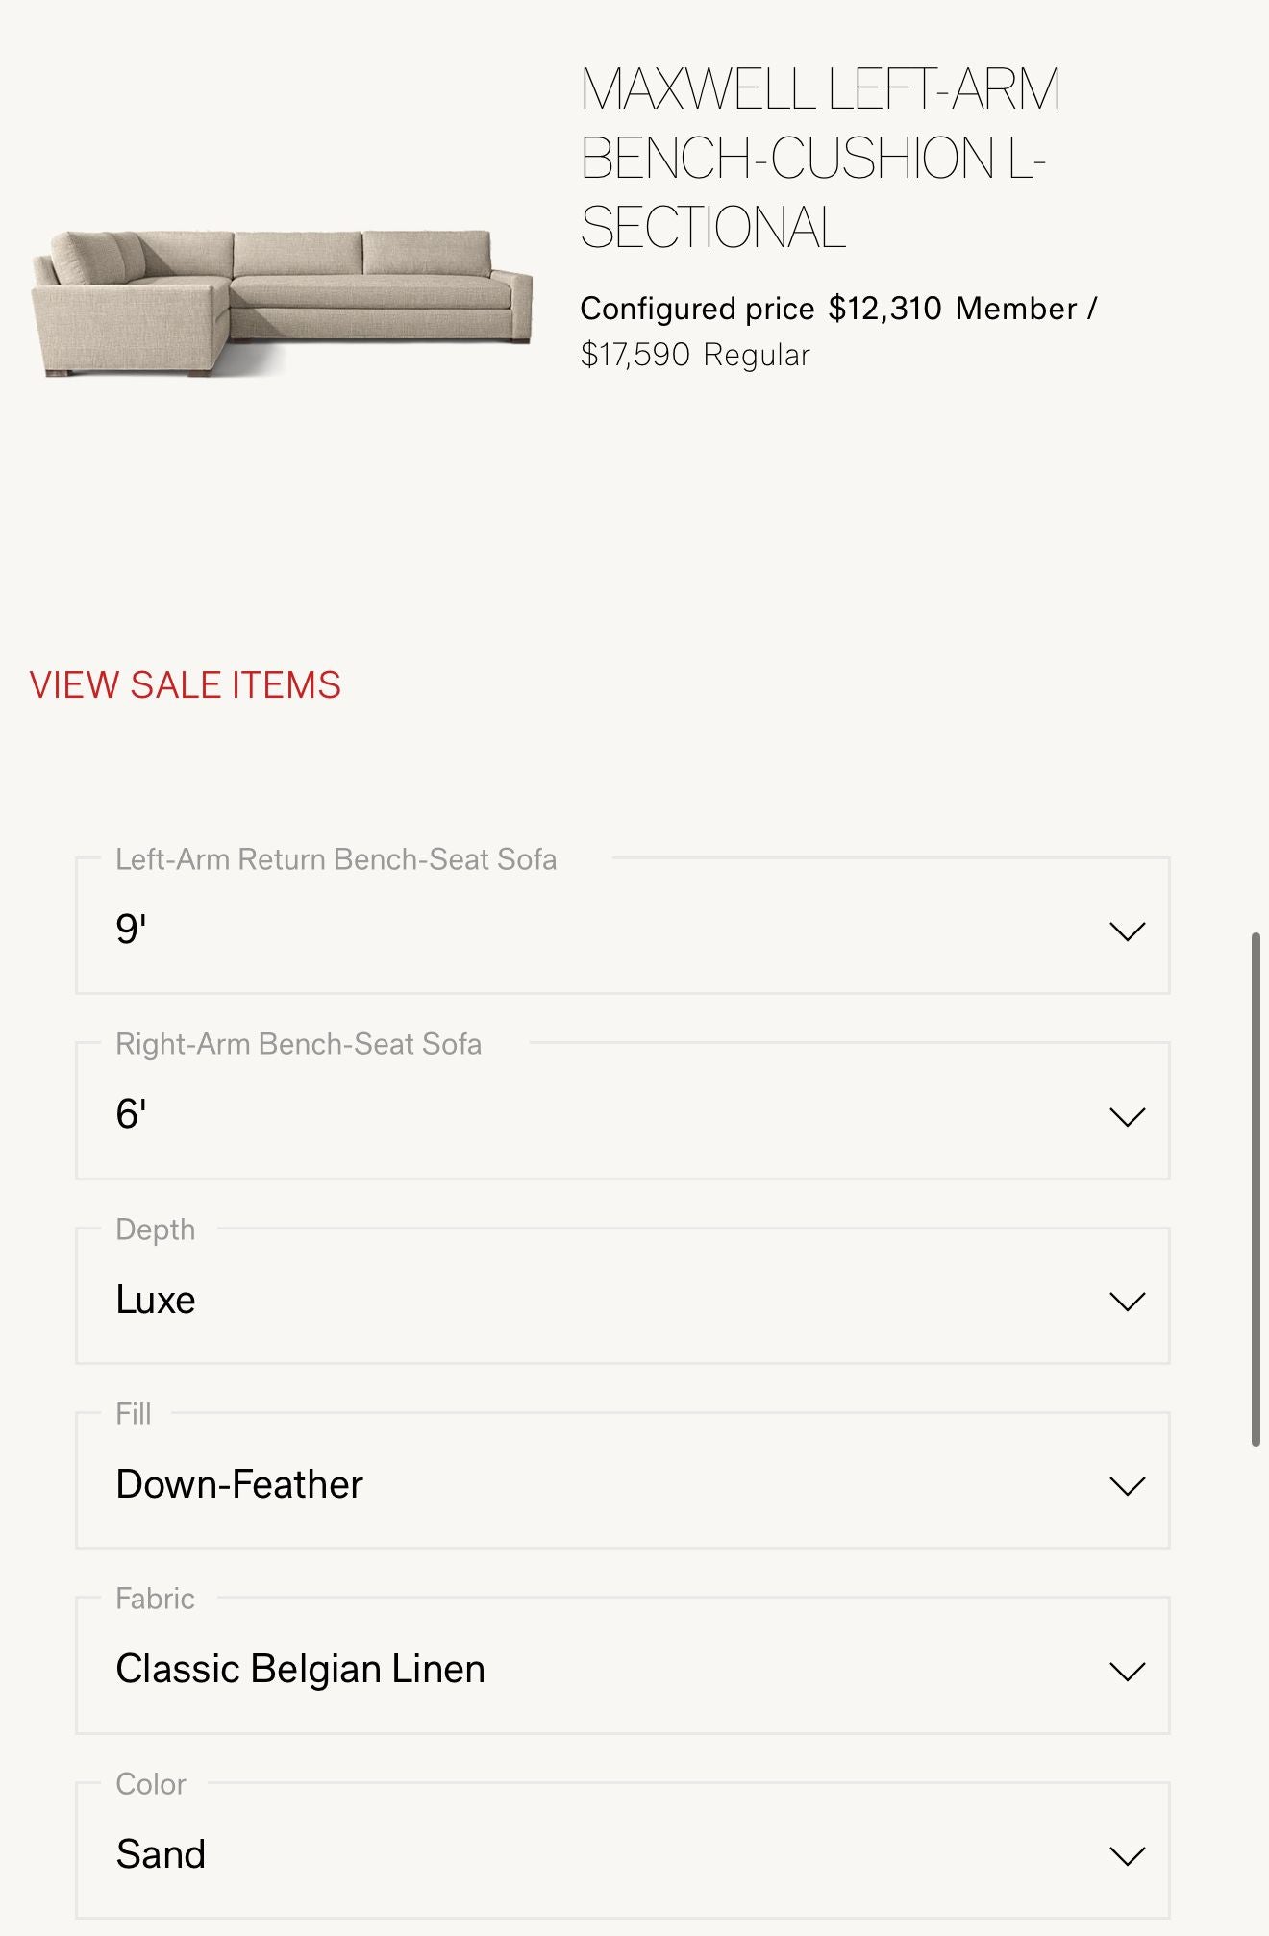Open the Classic Belgian Linen fabric dropdown
The height and width of the screenshot is (1936, 1269).
tap(621, 1668)
